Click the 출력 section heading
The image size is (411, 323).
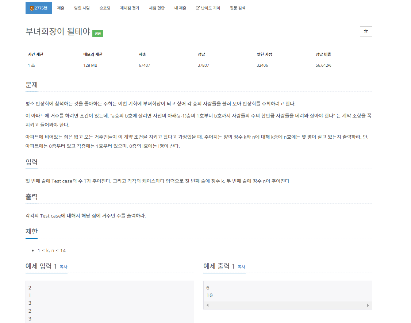point(31,197)
